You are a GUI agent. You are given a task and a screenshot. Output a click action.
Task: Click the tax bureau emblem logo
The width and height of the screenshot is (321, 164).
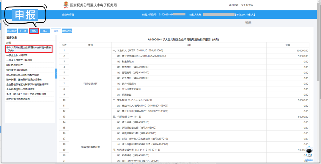(66, 5)
